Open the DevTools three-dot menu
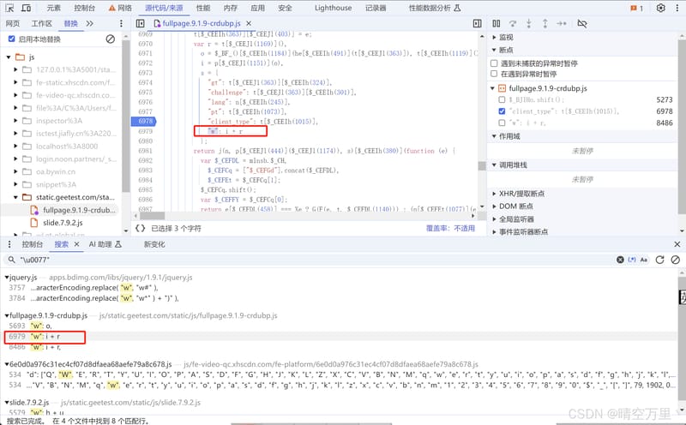 pos(677,8)
